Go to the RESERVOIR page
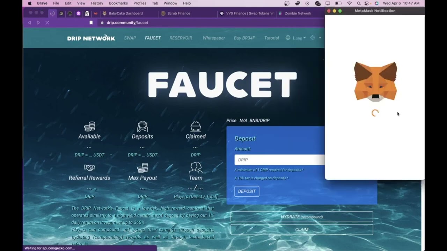 pyautogui.click(x=181, y=38)
